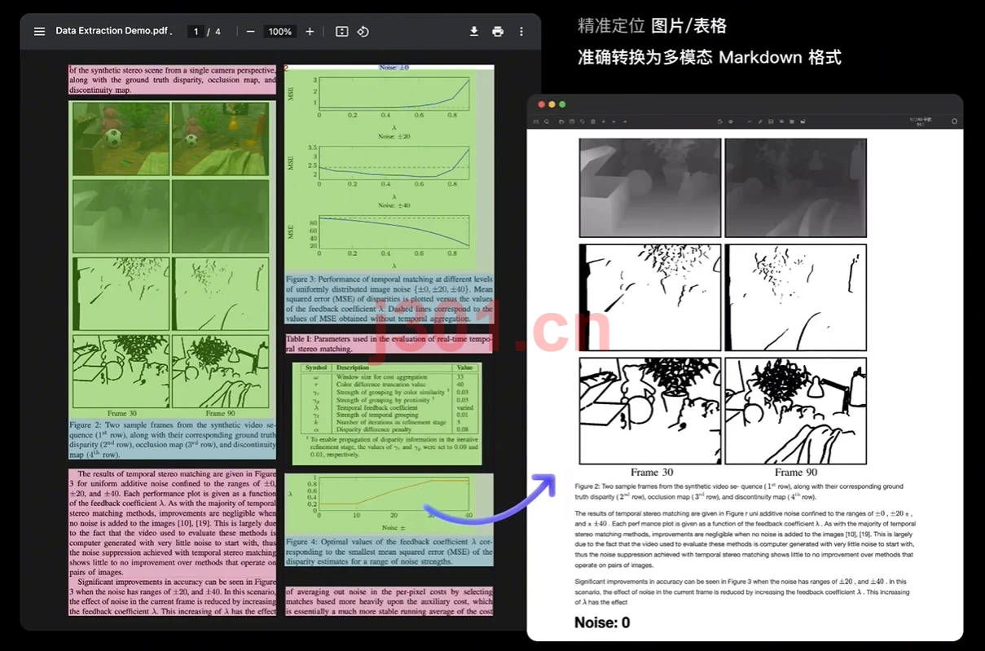985x651 pixels.
Task: Select the 100% zoom level field
Action: click(x=280, y=32)
